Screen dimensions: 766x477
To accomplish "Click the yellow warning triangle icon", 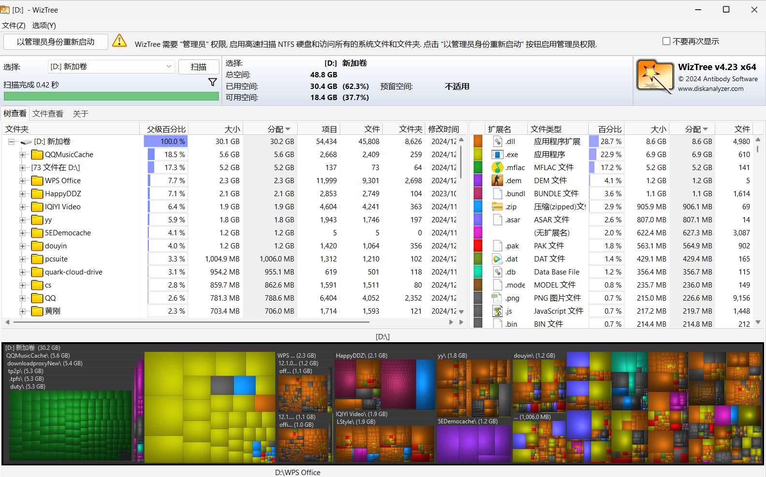I will 119,41.
